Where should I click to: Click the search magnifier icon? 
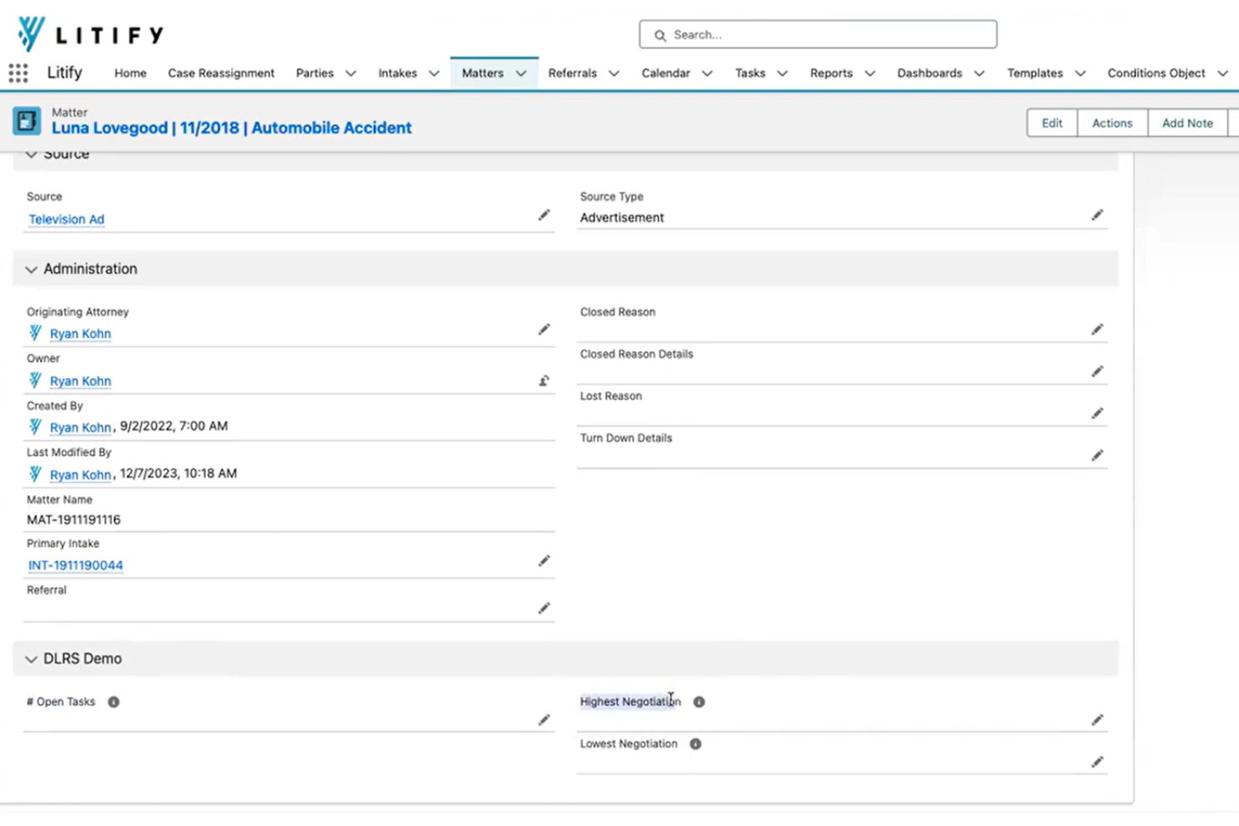coord(660,35)
